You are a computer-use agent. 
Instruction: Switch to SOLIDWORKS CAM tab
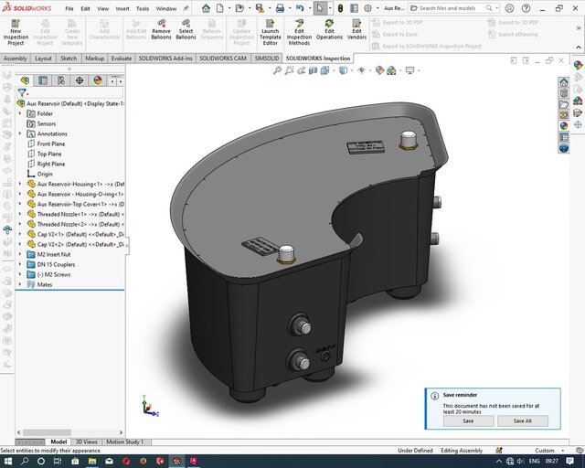(x=218, y=58)
